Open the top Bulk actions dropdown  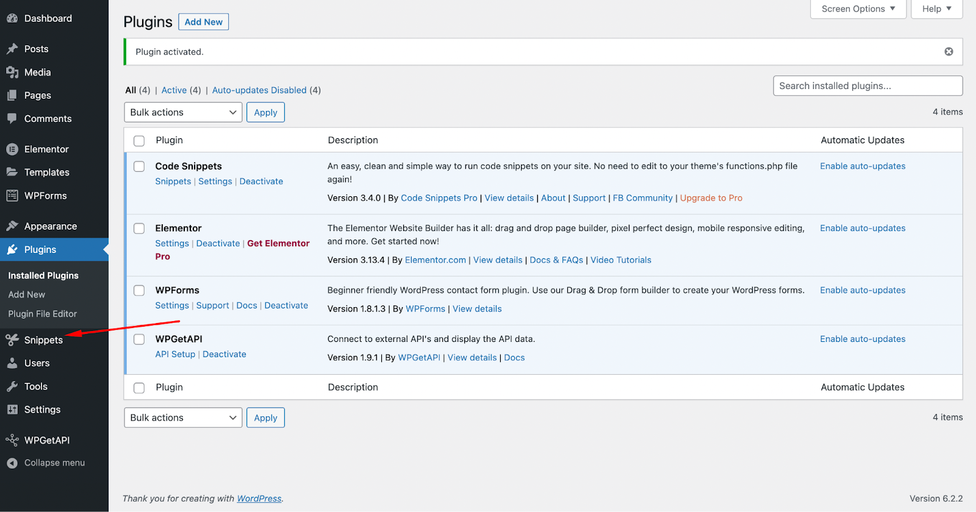click(x=183, y=112)
